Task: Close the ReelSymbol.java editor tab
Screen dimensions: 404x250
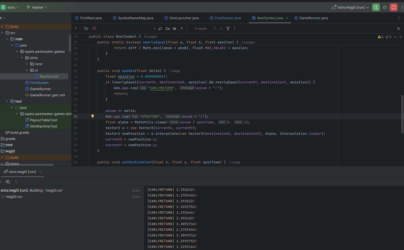Action: point(287,18)
